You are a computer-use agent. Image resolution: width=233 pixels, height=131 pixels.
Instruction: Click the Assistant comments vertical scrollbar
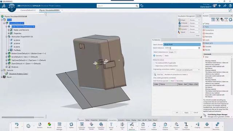[232, 76]
